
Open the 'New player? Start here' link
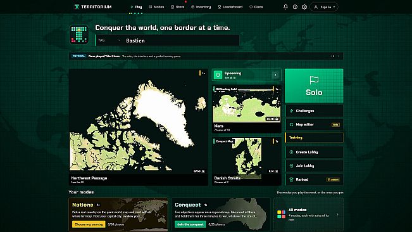[x=104, y=56]
